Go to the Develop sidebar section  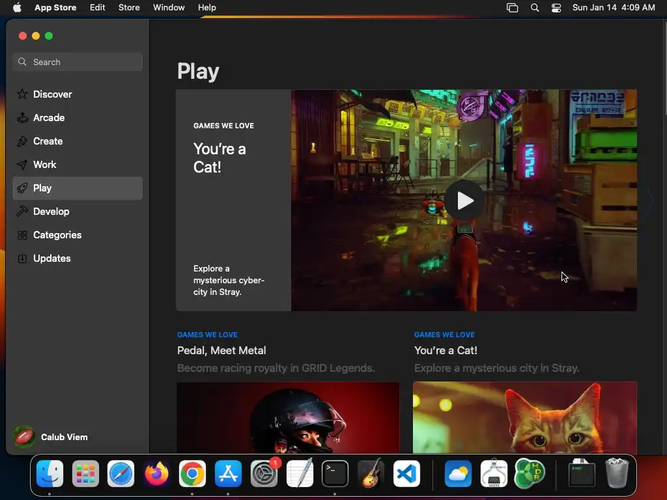(x=78, y=212)
